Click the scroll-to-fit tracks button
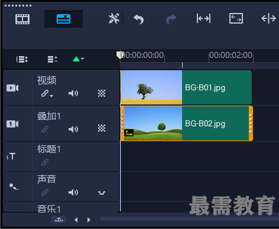This screenshot has height=229, width=279. (59, 220)
